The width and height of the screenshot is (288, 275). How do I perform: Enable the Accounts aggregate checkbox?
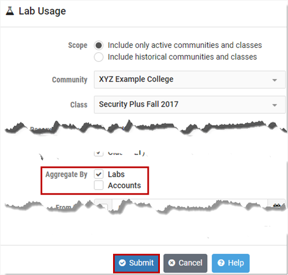click(x=99, y=185)
